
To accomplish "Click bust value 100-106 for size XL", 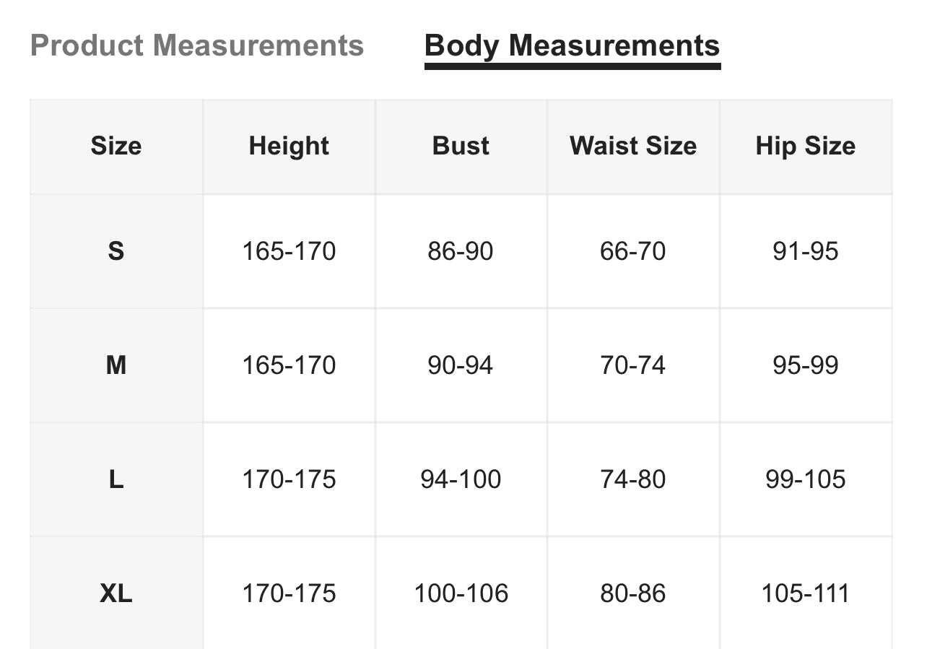I will point(461,593).
